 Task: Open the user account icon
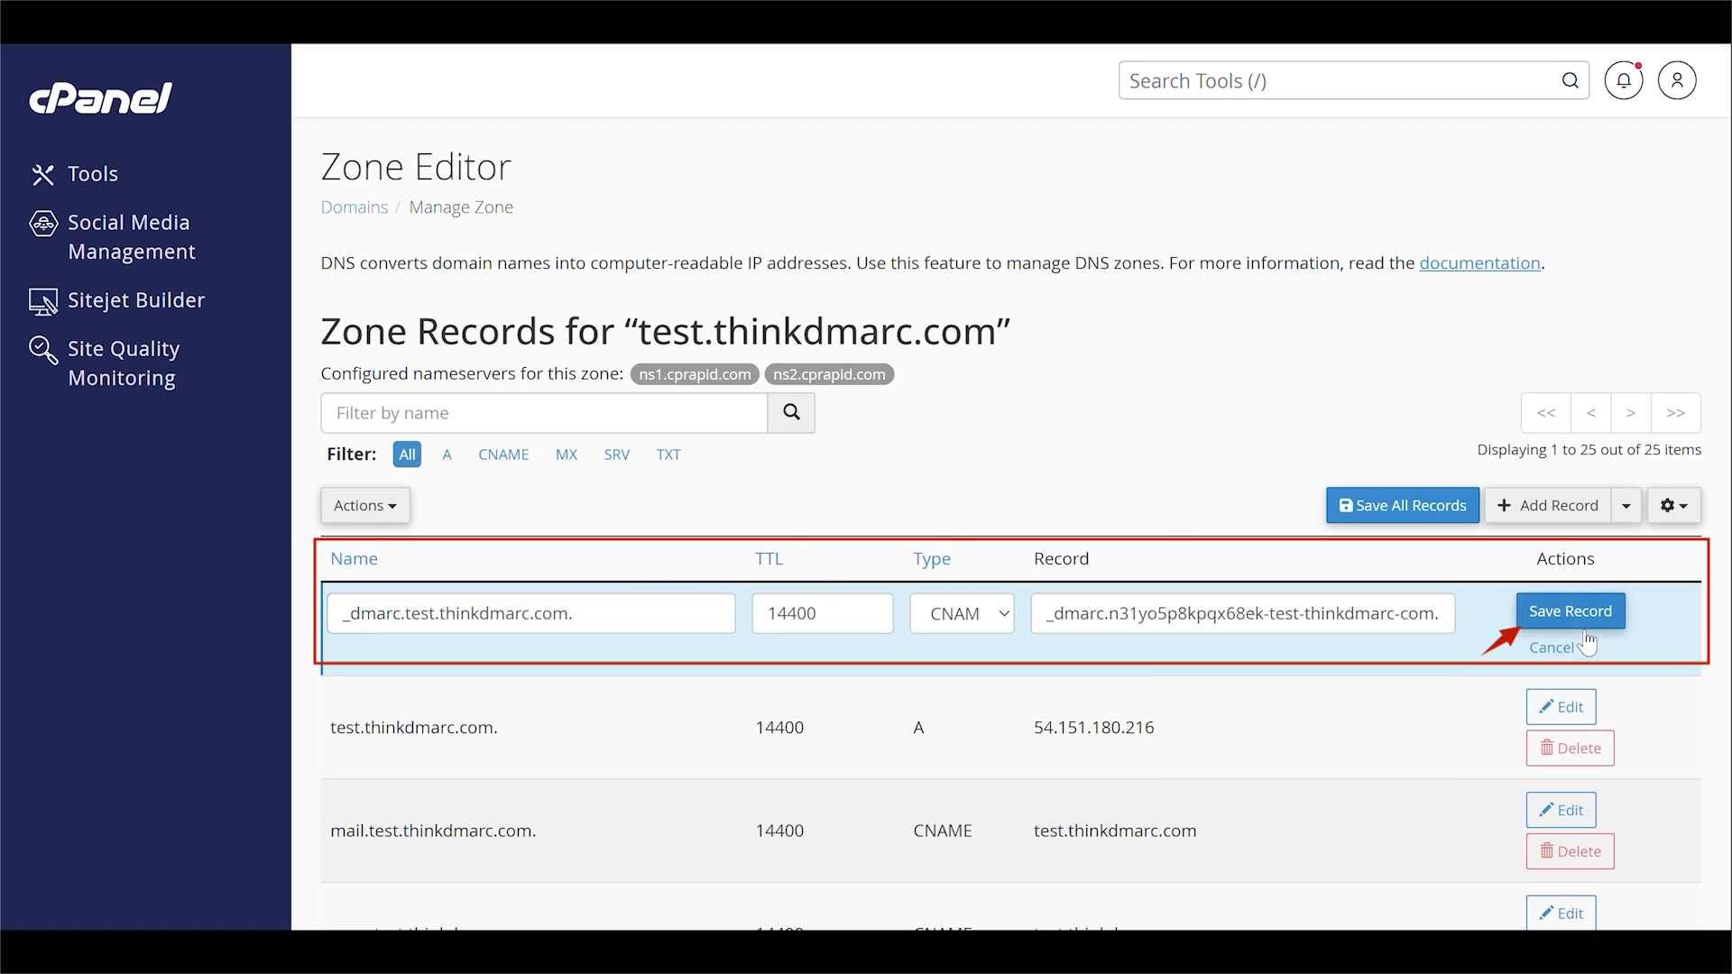1678,80
